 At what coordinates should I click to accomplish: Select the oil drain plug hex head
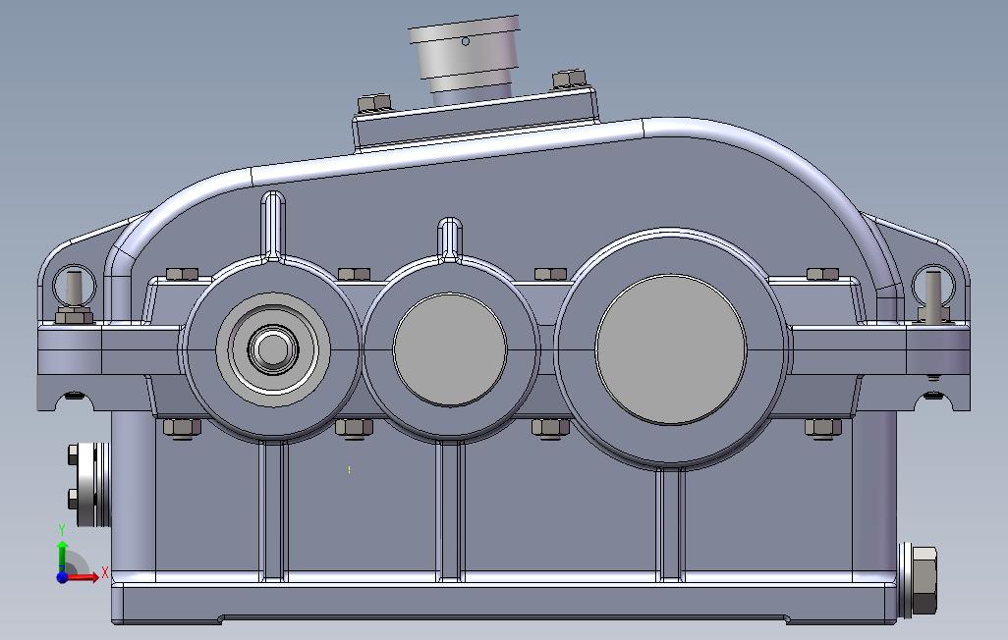point(924,580)
